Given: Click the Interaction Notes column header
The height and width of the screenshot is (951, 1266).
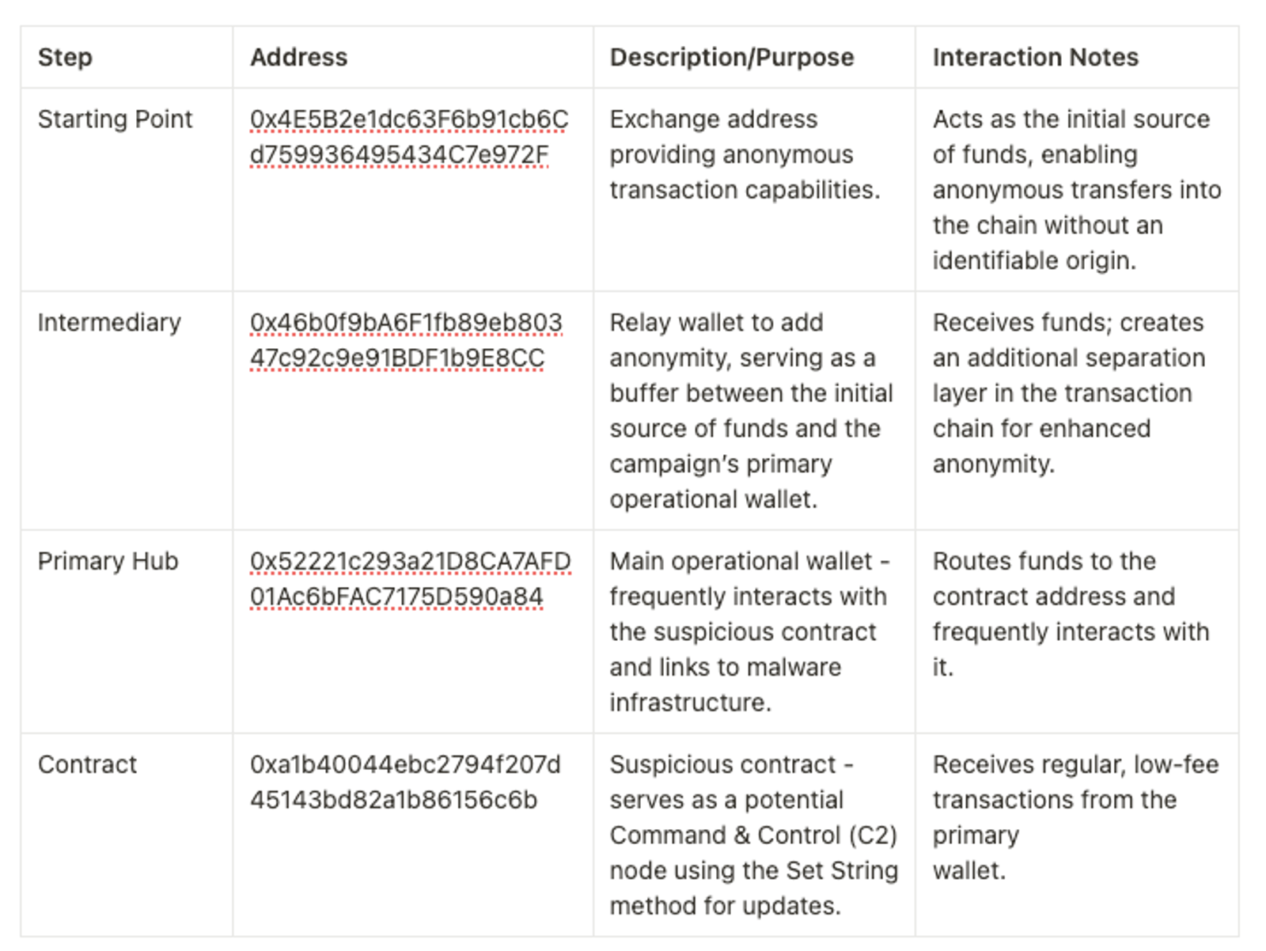Looking at the screenshot, I should click(1035, 57).
